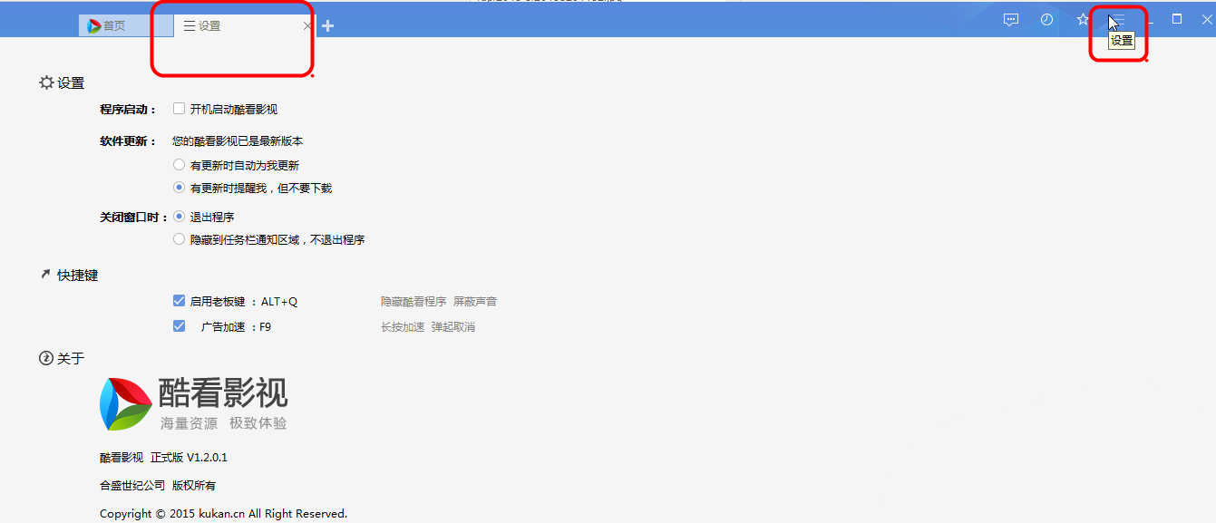
Task: Choose 退出程序 when closing window
Action: tap(179, 217)
